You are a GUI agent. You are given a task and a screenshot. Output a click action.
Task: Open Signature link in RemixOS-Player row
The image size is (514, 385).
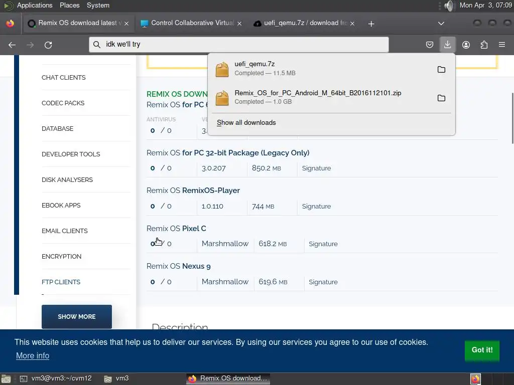tap(316, 206)
